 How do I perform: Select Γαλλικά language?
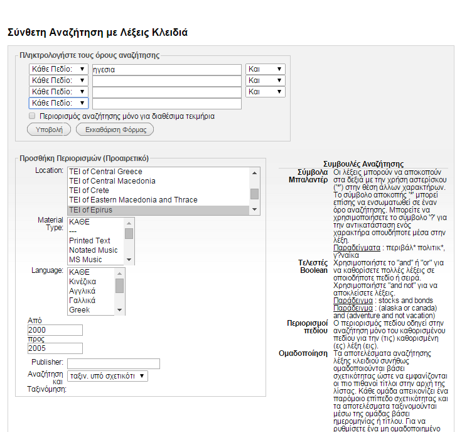[91, 301]
